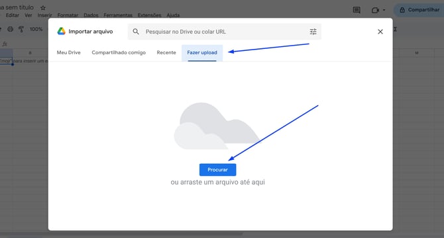The width and height of the screenshot is (444, 238).
Task: Open the Dados menu in Sheets
Action: coord(91,15)
